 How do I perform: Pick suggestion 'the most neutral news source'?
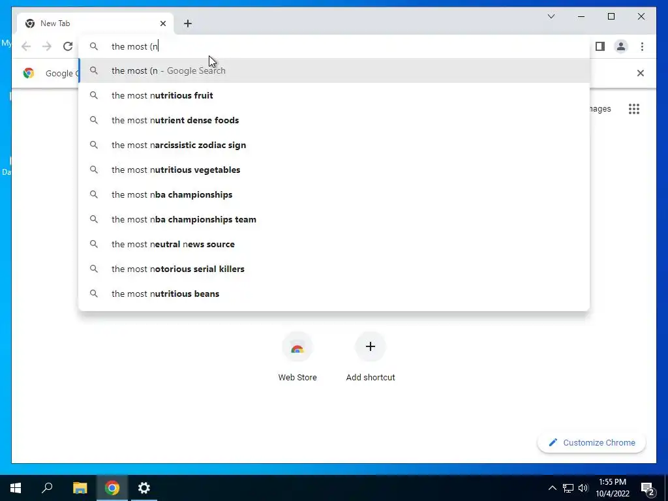(x=335, y=244)
